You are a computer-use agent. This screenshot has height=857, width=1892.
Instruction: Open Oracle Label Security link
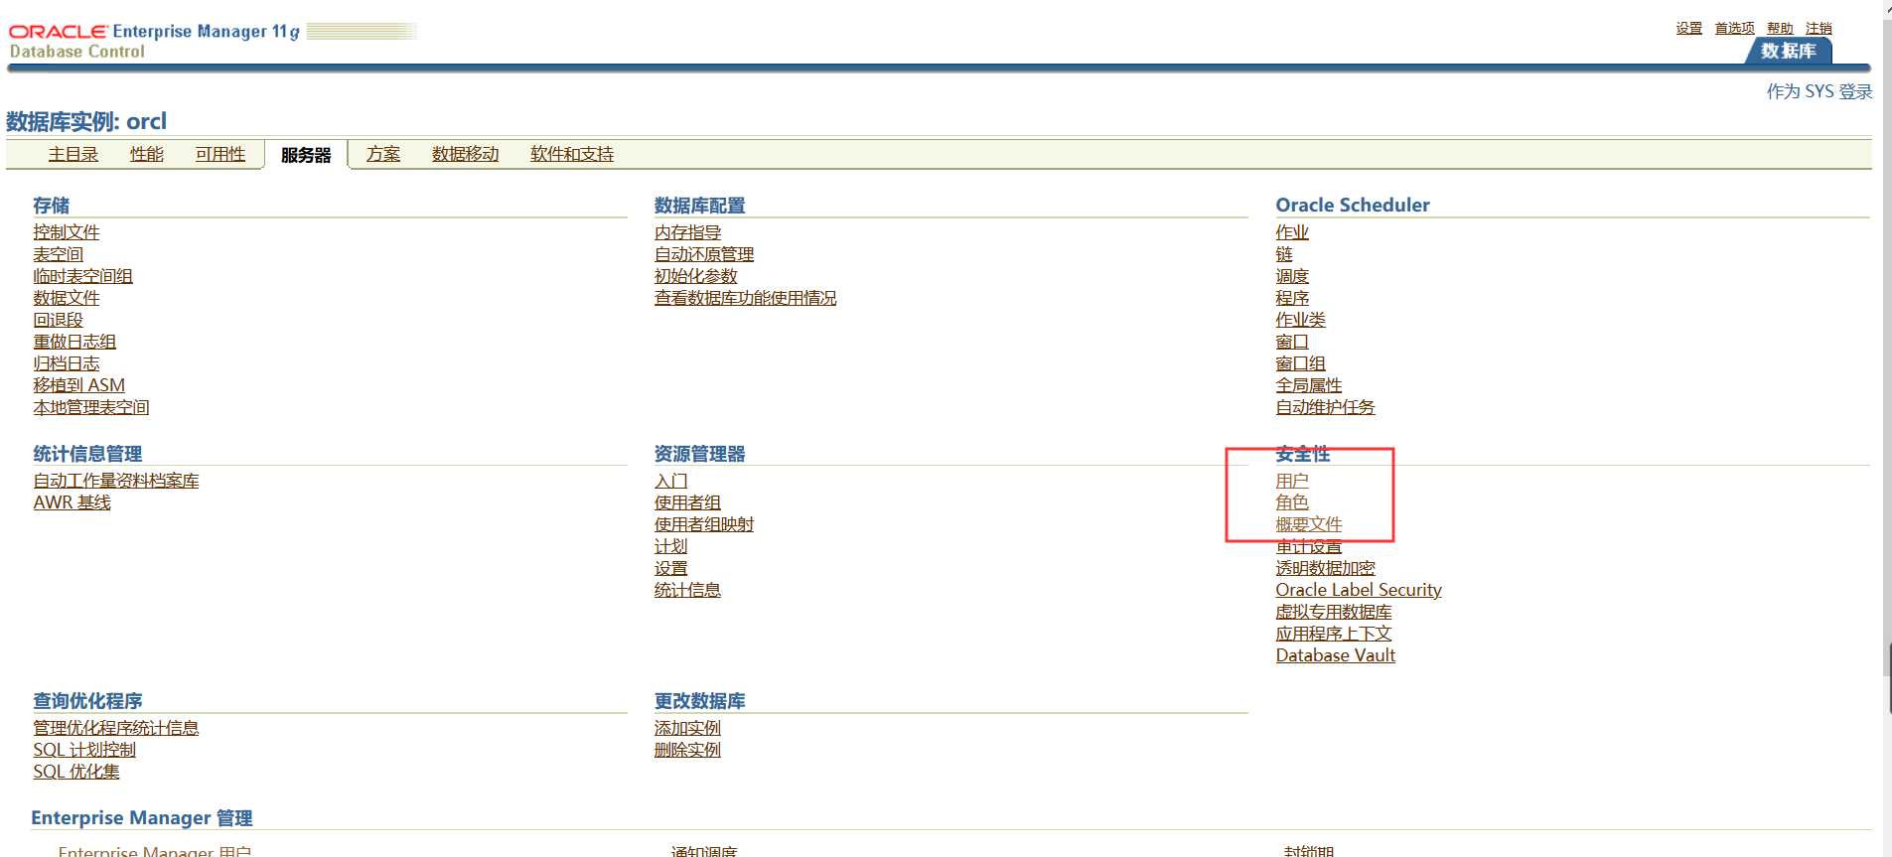coord(1359,590)
